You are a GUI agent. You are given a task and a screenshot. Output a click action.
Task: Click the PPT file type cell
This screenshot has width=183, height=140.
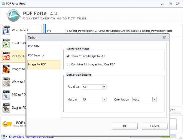49,31
